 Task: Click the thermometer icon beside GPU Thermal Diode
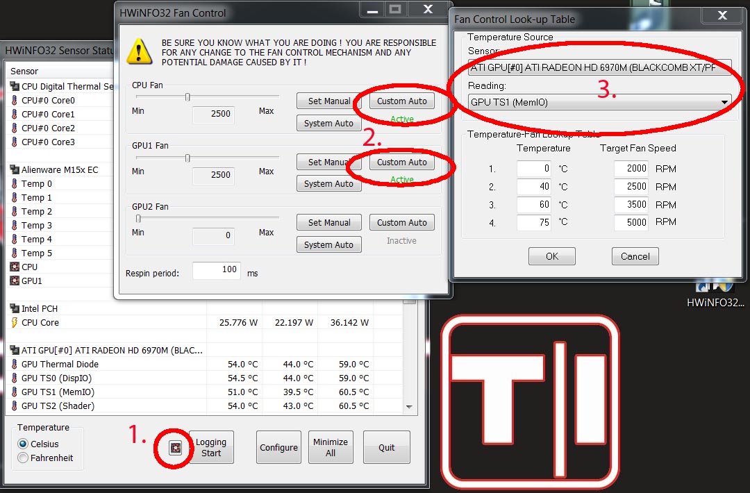[x=15, y=365]
